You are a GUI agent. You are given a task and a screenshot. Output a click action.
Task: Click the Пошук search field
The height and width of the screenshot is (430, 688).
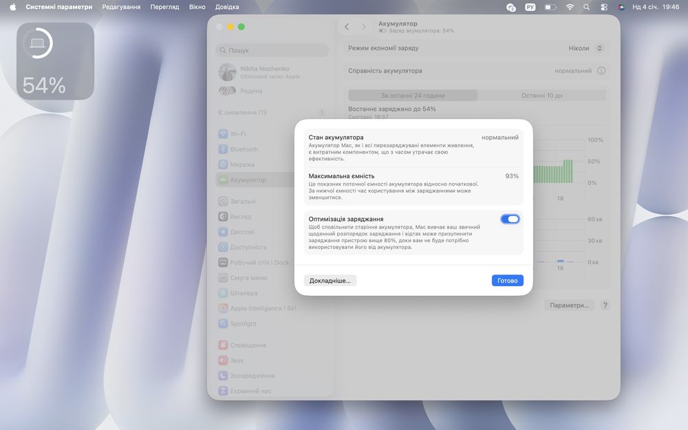[x=272, y=50]
